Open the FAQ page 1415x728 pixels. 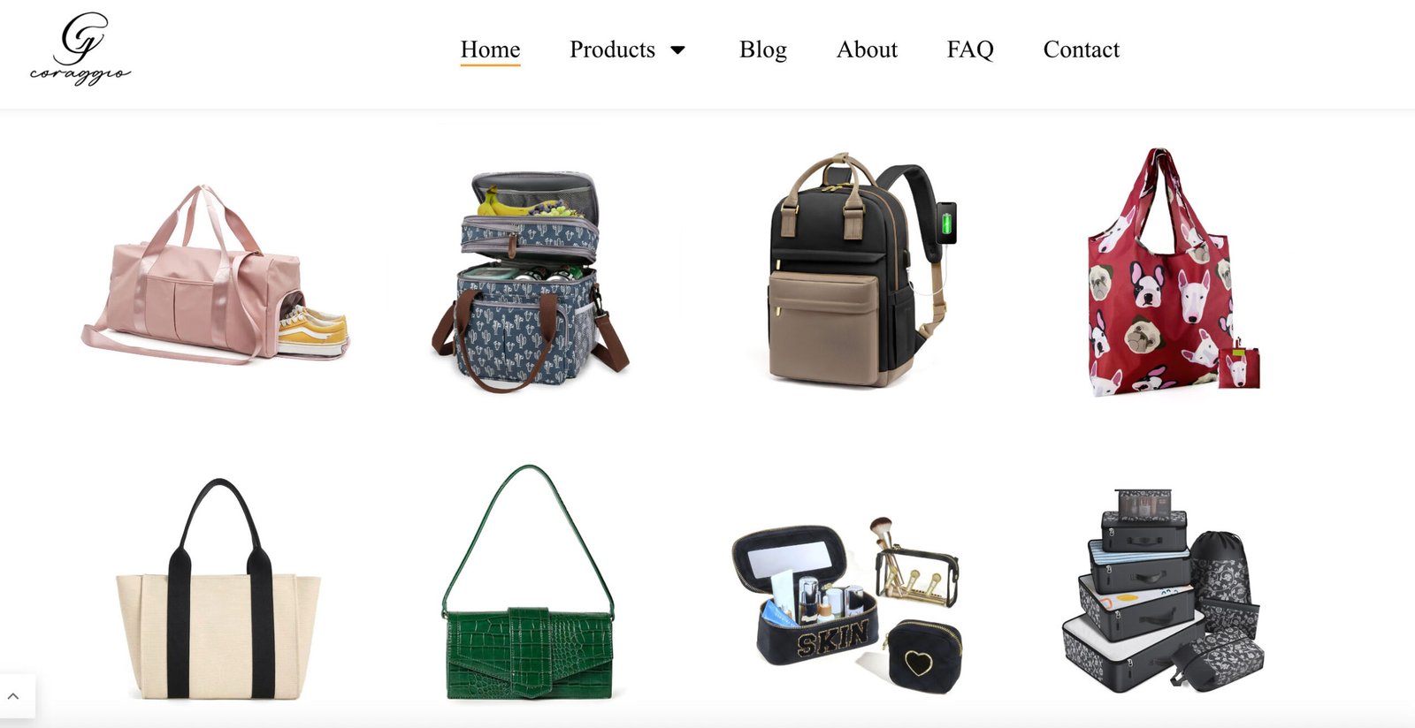tap(970, 49)
